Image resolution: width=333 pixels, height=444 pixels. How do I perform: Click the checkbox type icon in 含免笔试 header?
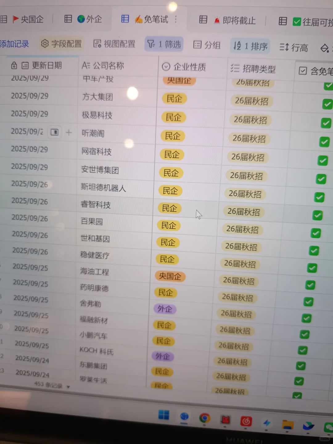pyautogui.click(x=303, y=71)
